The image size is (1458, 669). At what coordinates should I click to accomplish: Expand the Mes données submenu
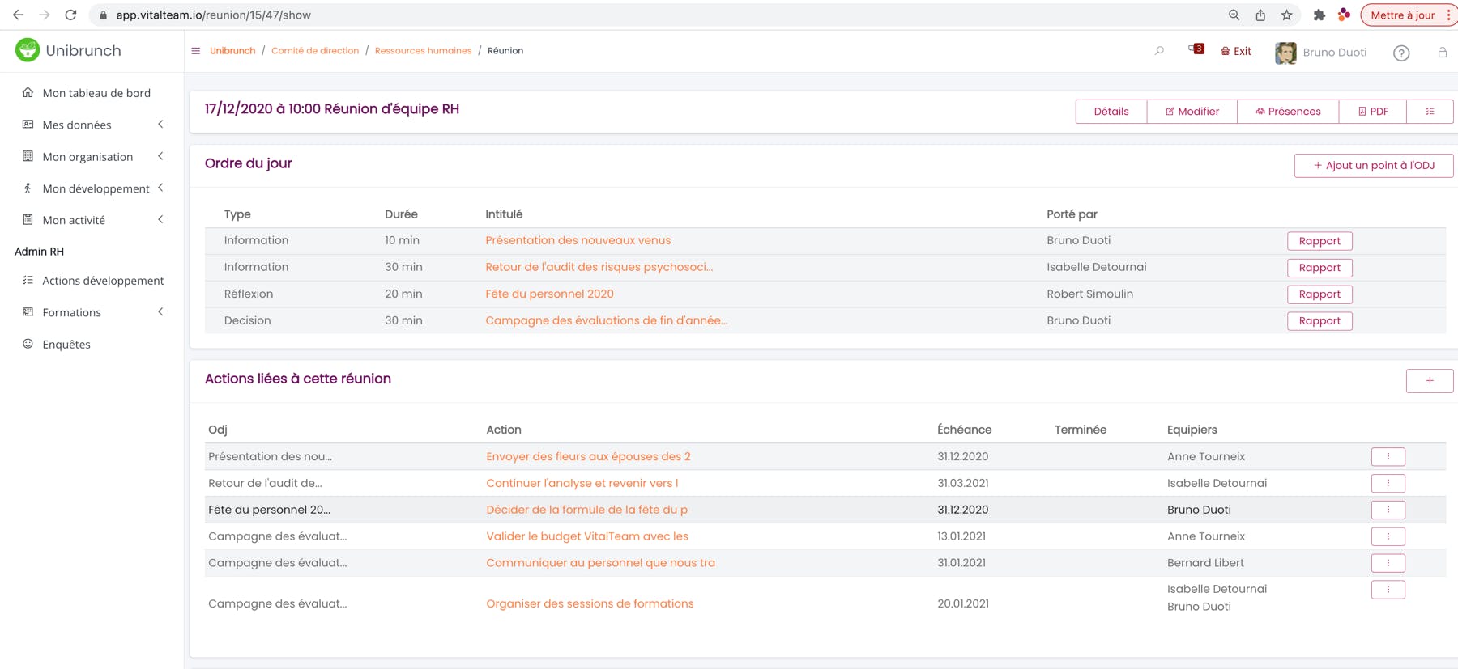(x=160, y=125)
